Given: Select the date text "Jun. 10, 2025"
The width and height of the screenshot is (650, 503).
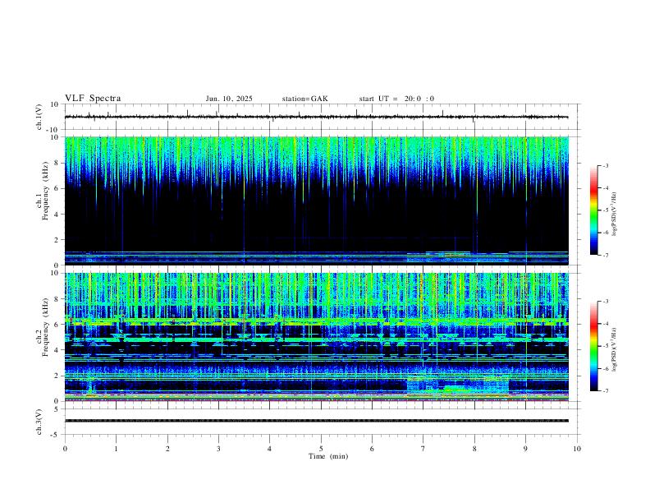Looking at the screenshot, I should (x=229, y=99).
